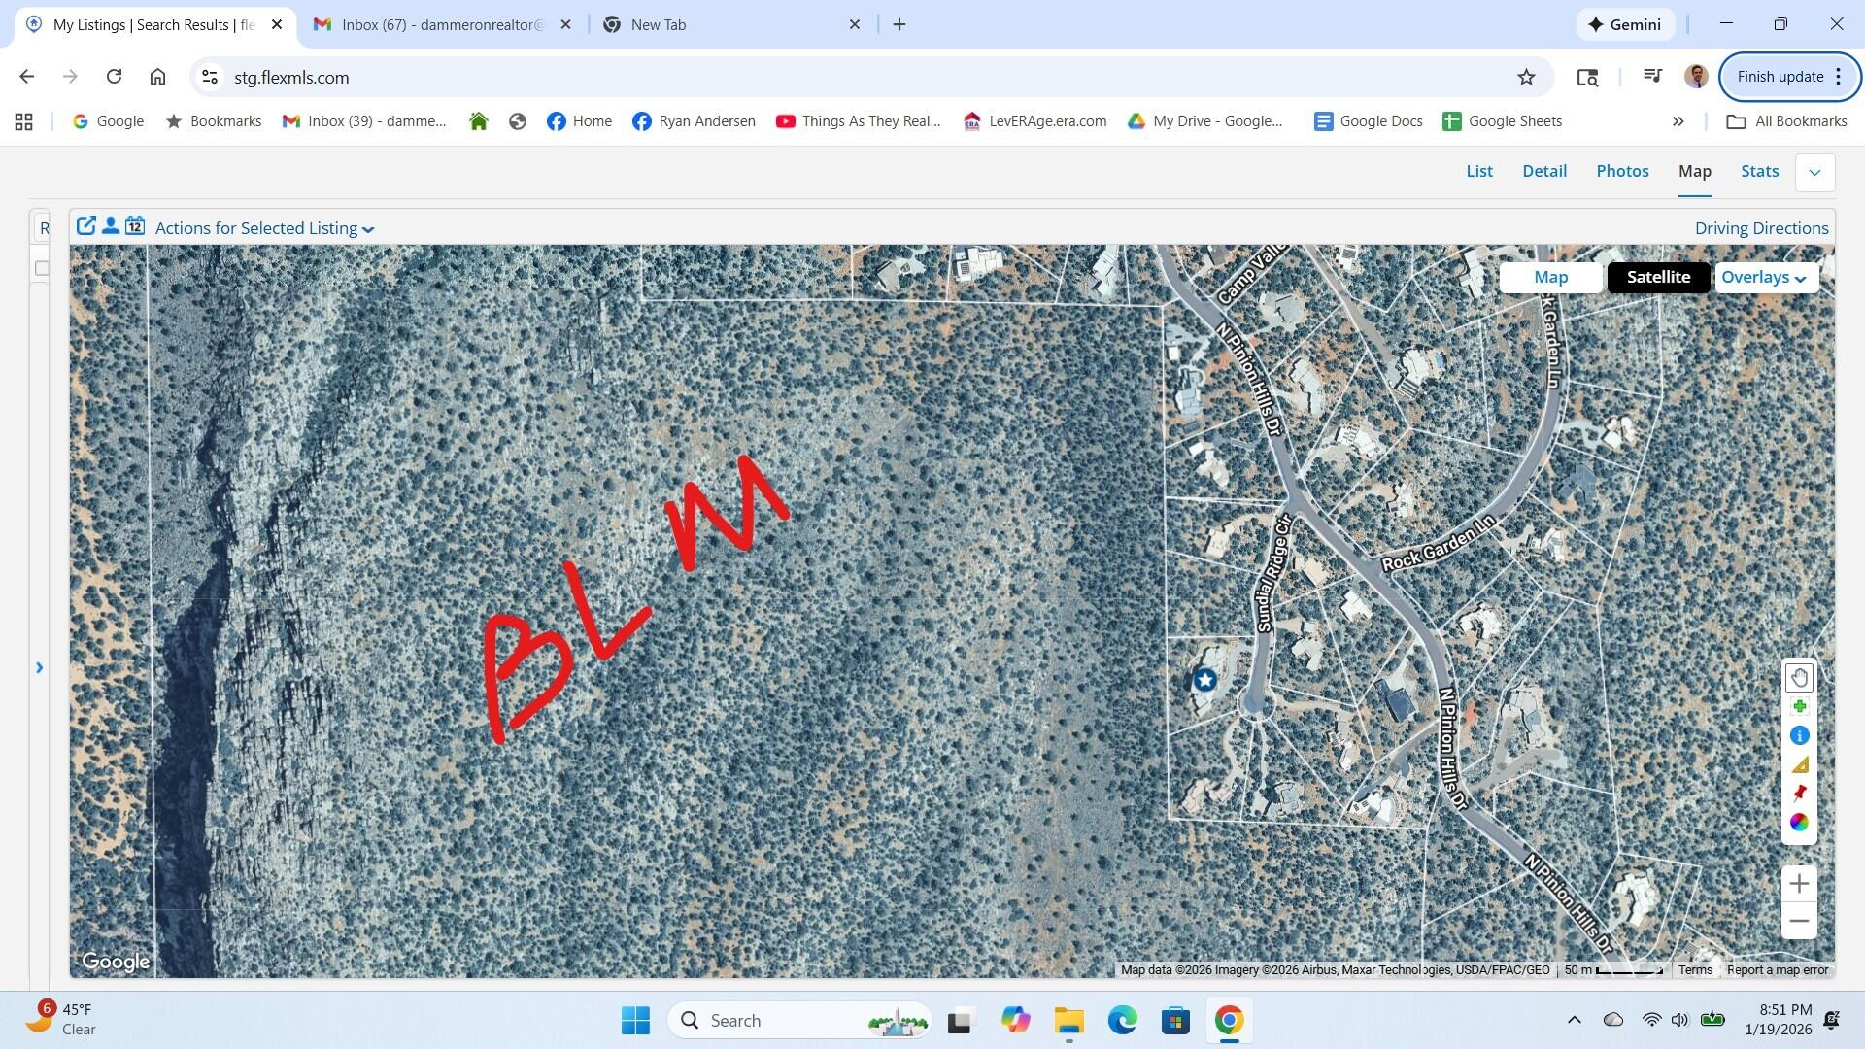Open the Overlays dropdown
The width and height of the screenshot is (1865, 1049).
[x=1763, y=278]
